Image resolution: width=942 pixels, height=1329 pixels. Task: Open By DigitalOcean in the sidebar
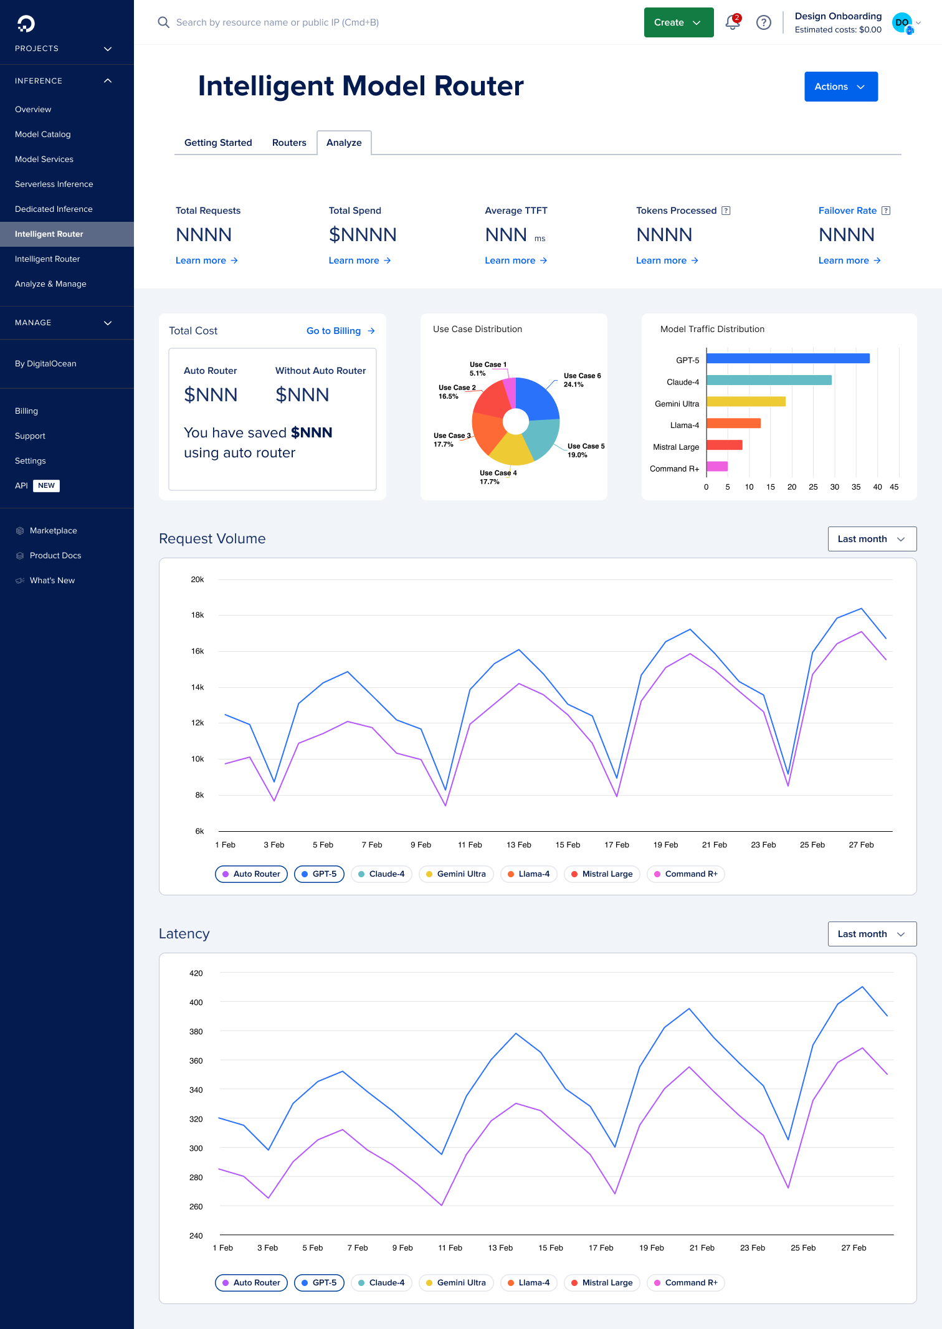67,364
